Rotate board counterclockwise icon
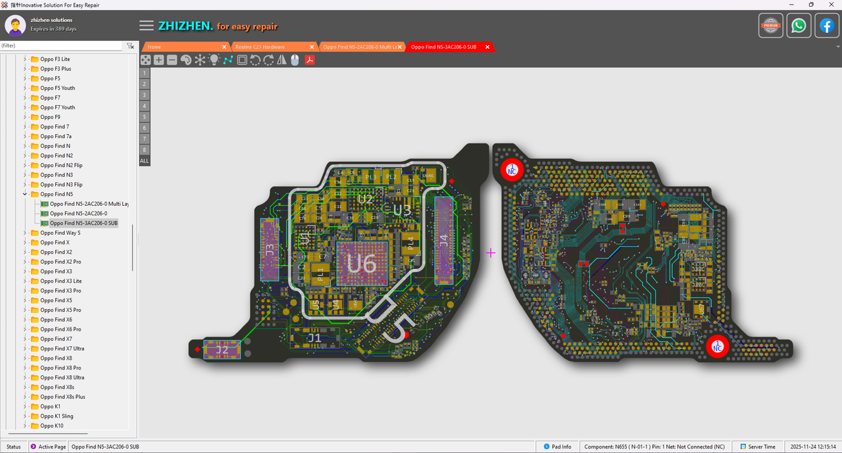Viewport: 842px width, 453px height. (255, 60)
